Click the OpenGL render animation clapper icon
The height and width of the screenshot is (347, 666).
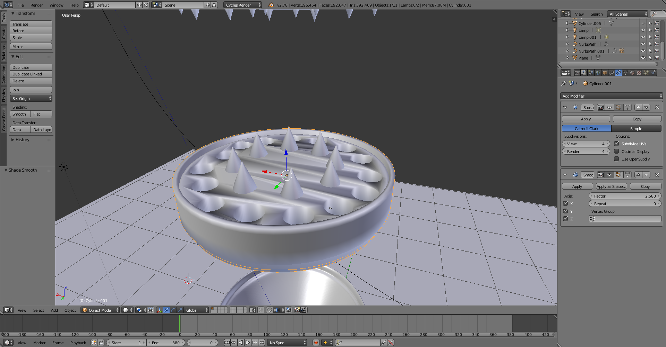304,310
